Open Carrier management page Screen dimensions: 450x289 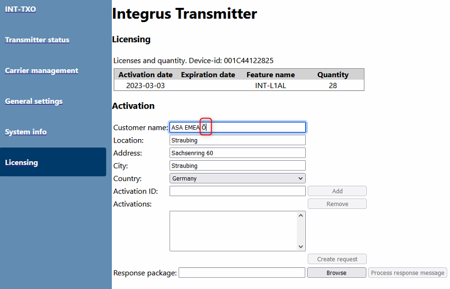tap(42, 70)
